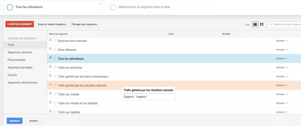Image resolution: width=301 pixels, height=126 pixels.
Task: Star the Trafic de recherche segment
Action: pyautogui.click(x=55, y=67)
